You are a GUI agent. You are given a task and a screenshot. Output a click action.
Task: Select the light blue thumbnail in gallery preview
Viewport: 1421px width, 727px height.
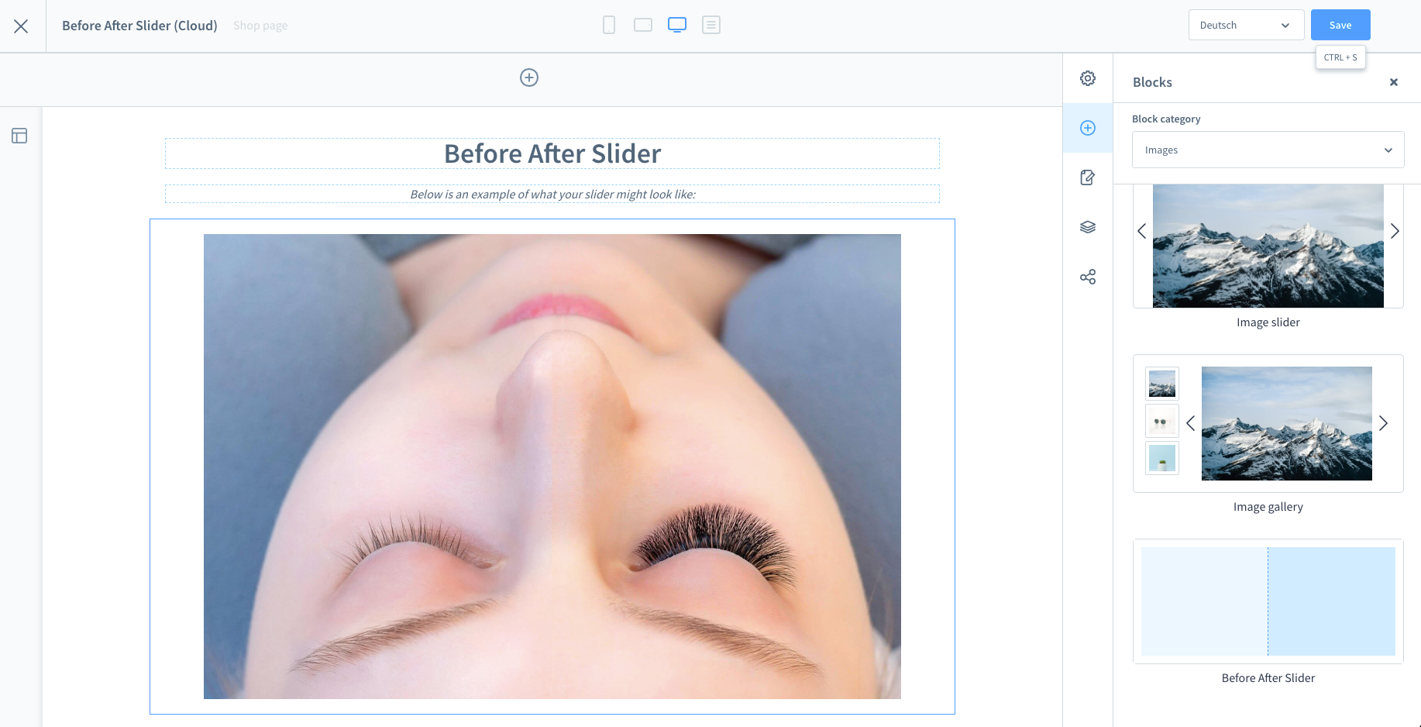point(1162,458)
